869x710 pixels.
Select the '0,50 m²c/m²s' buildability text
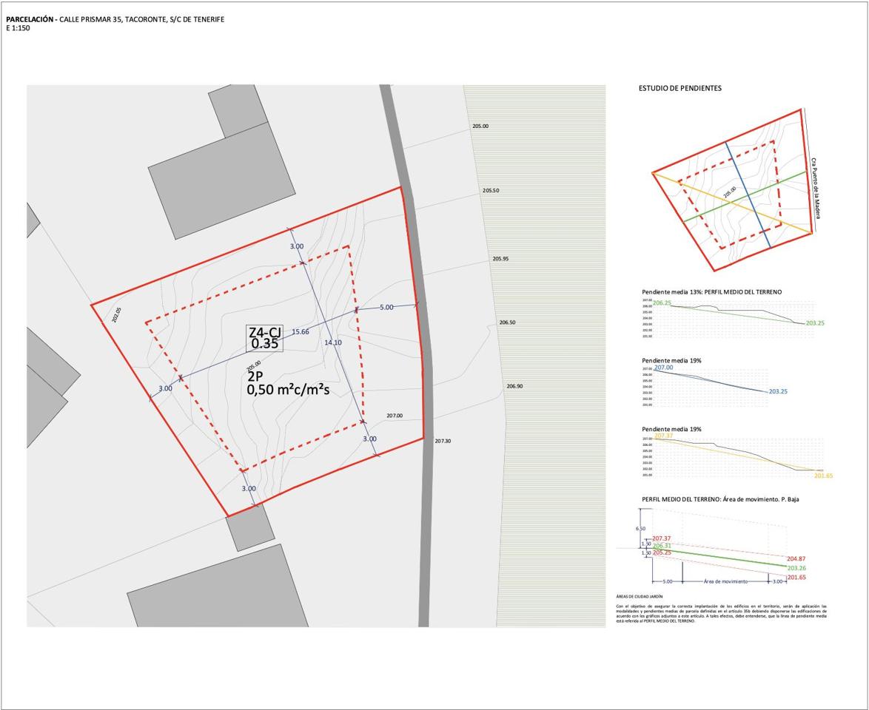point(288,389)
